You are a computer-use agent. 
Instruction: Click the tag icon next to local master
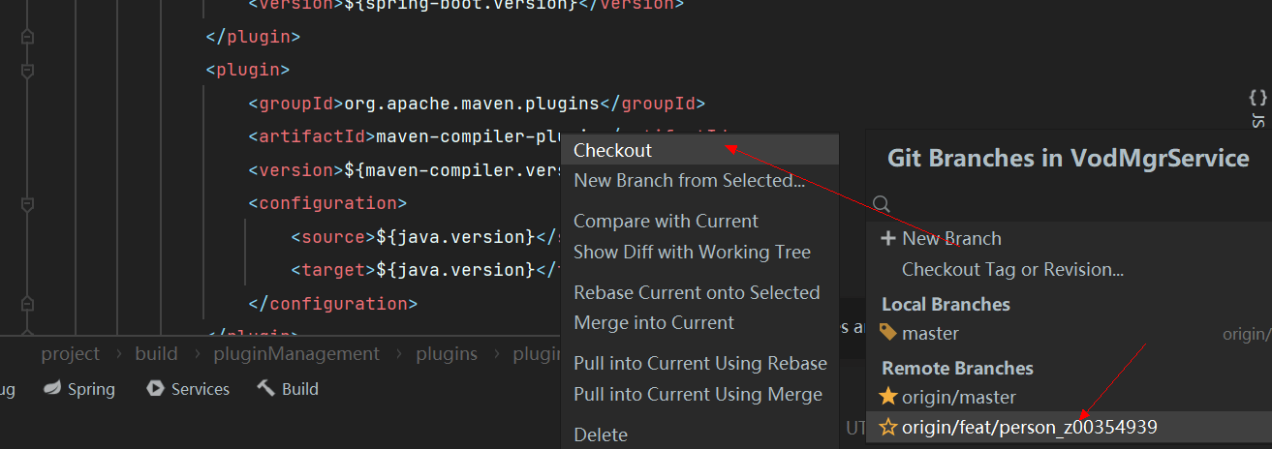pyautogui.click(x=887, y=333)
